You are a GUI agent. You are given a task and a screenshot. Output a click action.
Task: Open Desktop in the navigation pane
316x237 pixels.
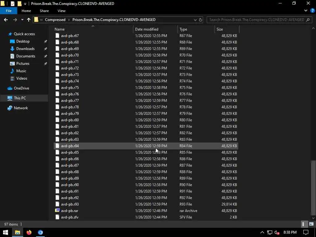(23, 41)
